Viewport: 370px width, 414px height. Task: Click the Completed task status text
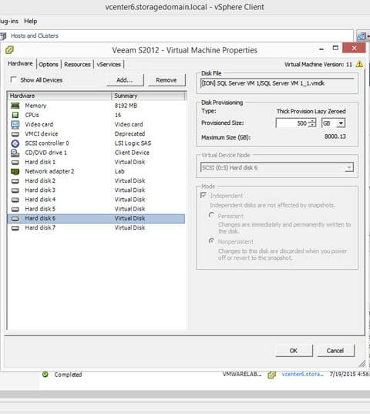68,375
